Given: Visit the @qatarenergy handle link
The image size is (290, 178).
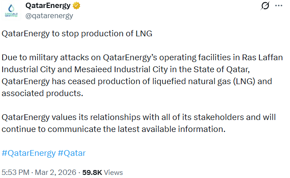Looking at the screenshot, I should pyautogui.click(x=49, y=16).
